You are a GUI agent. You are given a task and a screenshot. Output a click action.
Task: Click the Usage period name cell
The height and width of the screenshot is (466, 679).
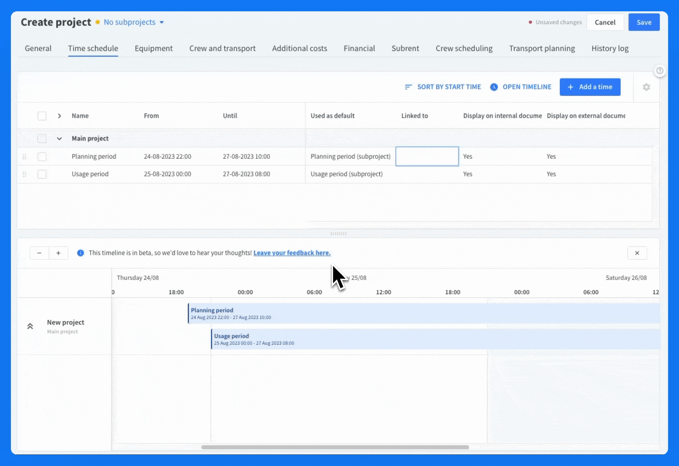[x=90, y=174]
